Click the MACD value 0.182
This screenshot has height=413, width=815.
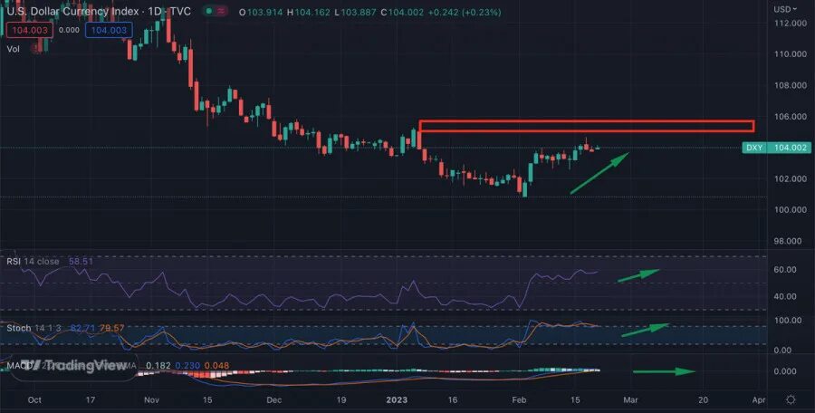click(x=158, y=366)
